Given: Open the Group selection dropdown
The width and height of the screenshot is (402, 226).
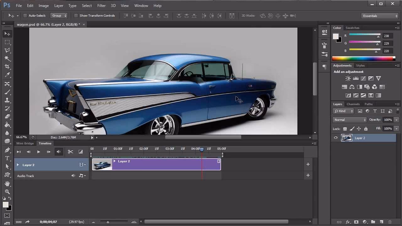Looking at the screenshot, I should pyautogui.click(x=59, y=15).
